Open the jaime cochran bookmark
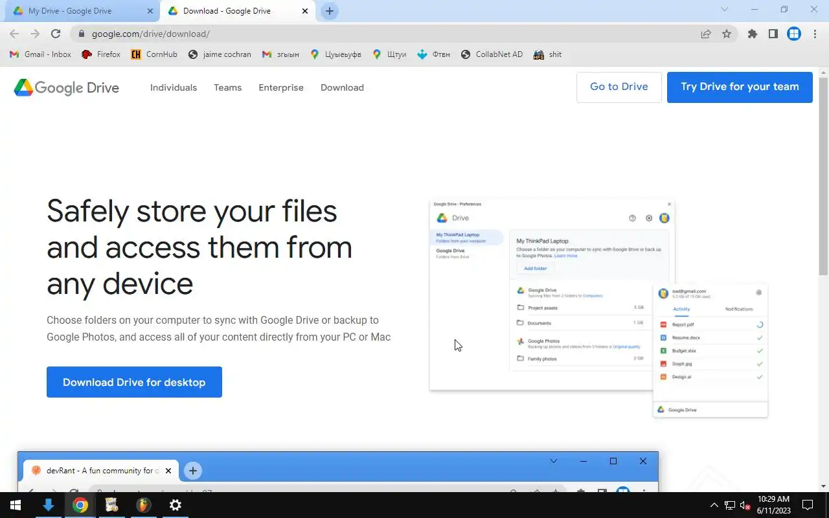Image resolution: width=829 pixels, height=518 pixels. (220, 54)
